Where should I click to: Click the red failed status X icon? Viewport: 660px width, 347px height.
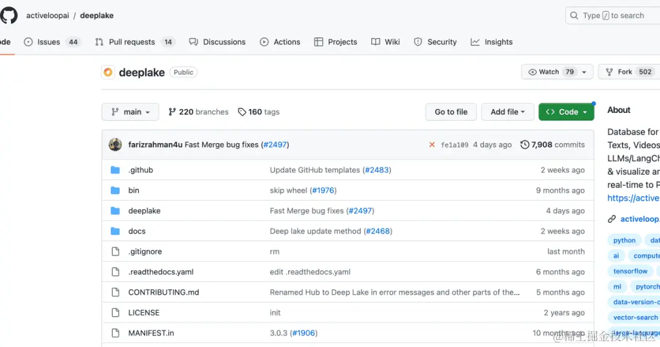pos(432,144)
